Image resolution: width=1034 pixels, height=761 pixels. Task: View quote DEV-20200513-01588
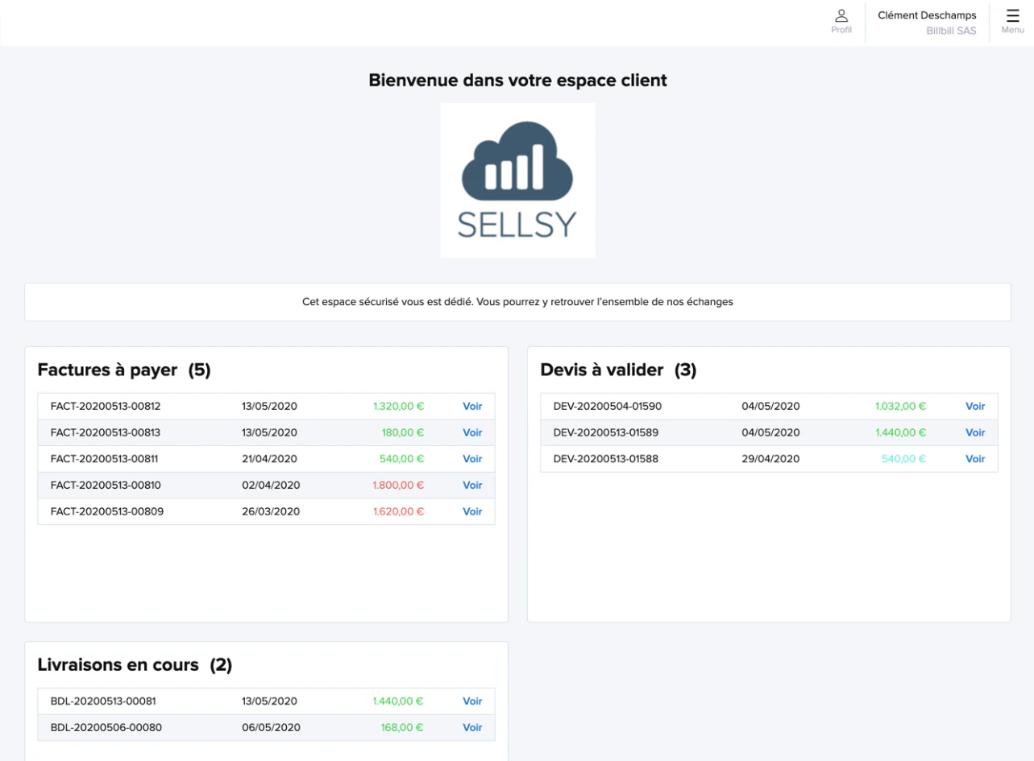975,459
